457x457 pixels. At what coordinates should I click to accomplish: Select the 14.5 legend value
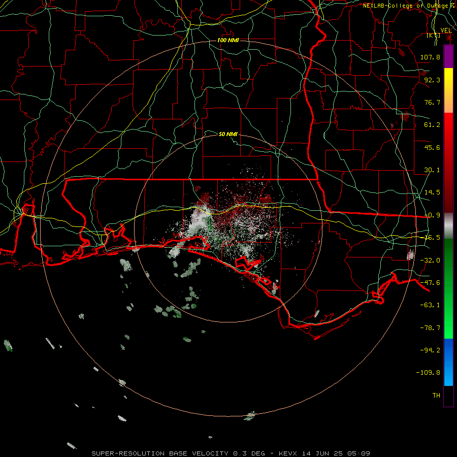[x=432, y=192]
